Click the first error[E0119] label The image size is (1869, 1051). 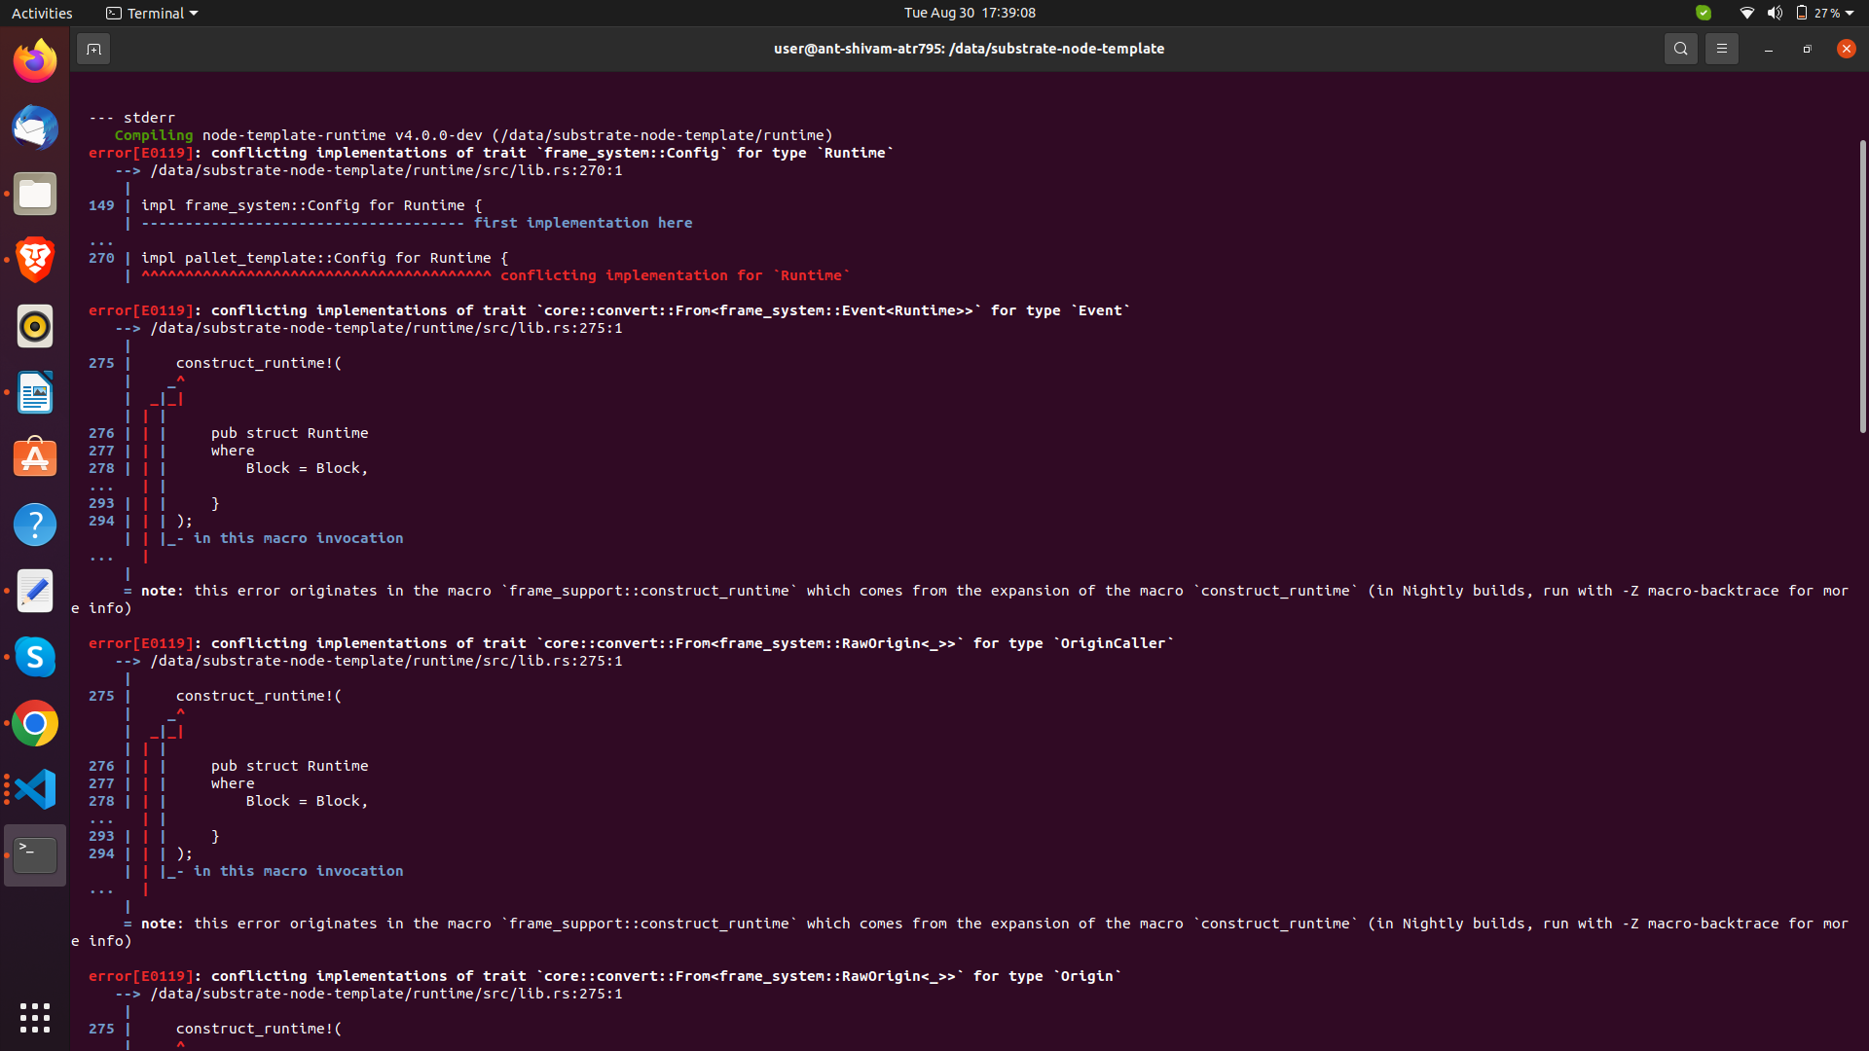coord(141,153)
